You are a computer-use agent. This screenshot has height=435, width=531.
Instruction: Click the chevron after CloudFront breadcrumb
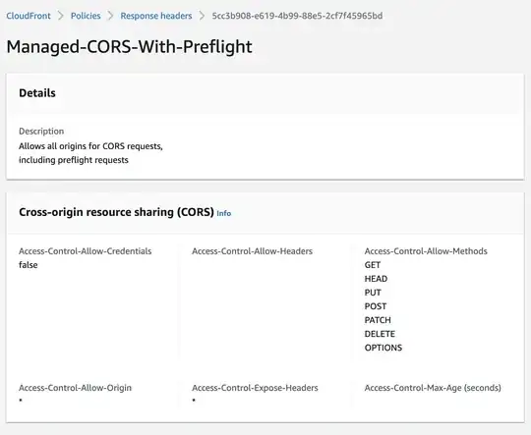(x=61, y=16)
